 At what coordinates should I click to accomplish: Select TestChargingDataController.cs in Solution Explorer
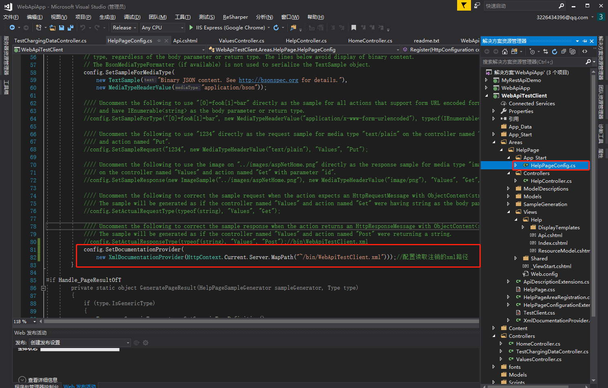[552, 352]
